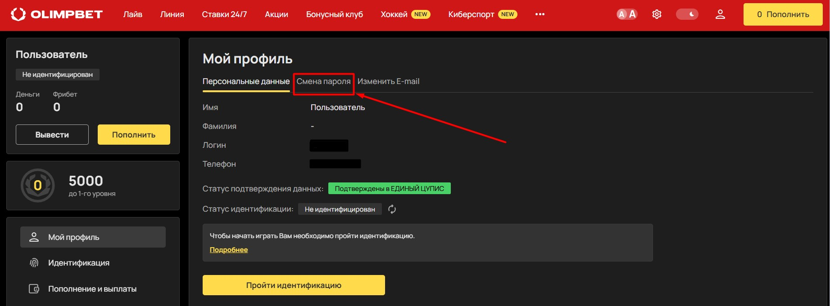Open the user account icon in header

click(x=721, y=14)
